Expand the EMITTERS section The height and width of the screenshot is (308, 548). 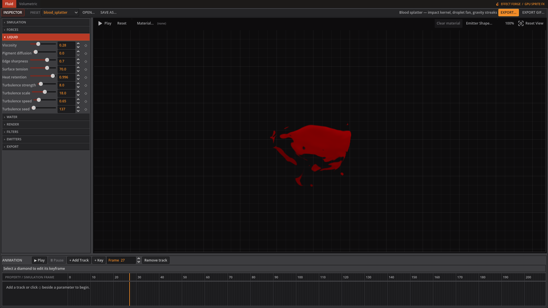(46, 139)
